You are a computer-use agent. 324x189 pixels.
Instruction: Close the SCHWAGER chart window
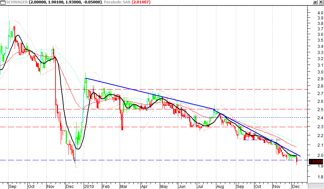[321, 2]
